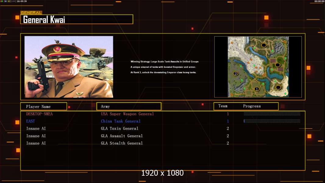Click USA Super Weapon General army entry

[x=127, y=114]
